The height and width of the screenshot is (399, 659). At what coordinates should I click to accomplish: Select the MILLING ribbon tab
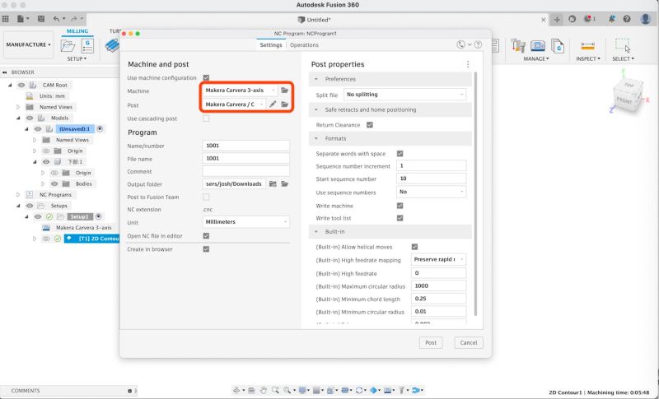tap(77, 31)
